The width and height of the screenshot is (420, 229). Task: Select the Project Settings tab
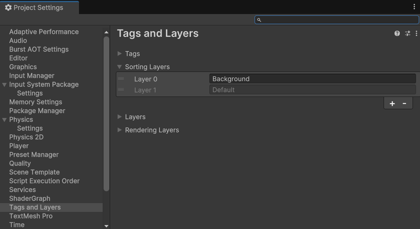click(39, 7)
